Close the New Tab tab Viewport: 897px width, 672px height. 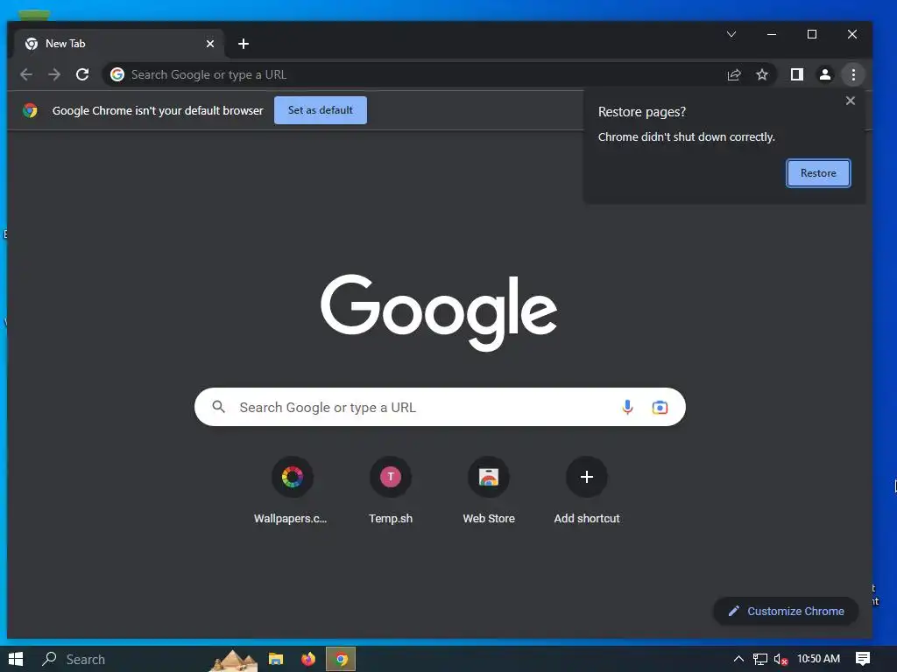click(210, 44)
